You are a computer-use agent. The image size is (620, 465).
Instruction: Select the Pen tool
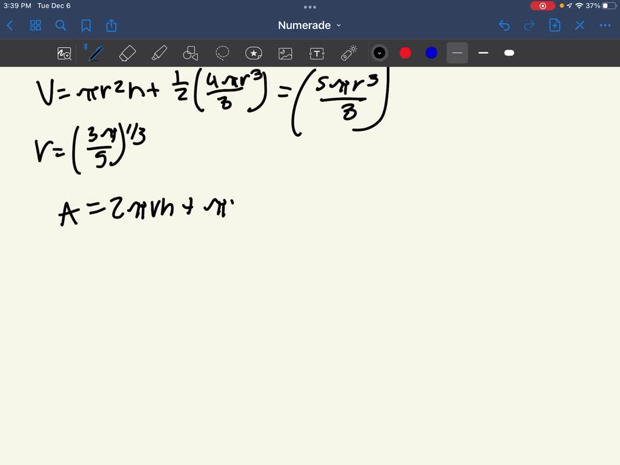[94, 53]
